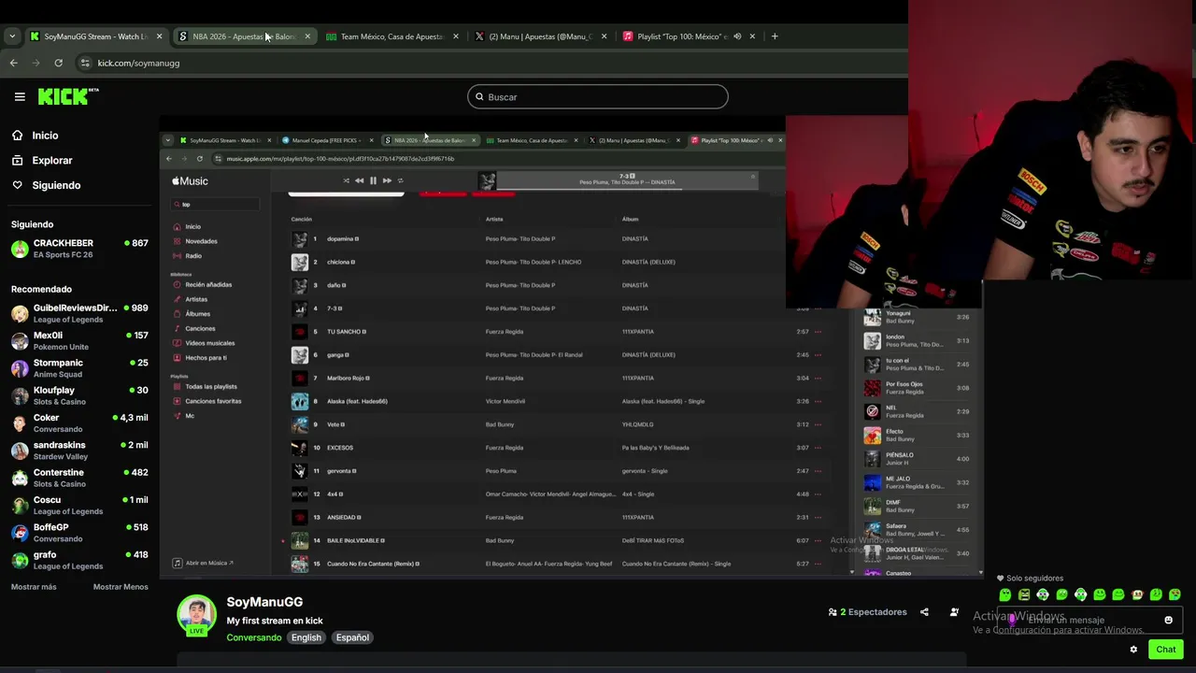Open GuibelReviewsDir recommended channel
1196x673 pixels.
tap(79, 313)
